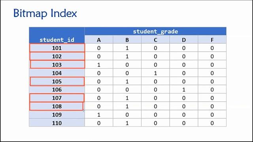Click the '1' in row 107 column B
The image size is (253, 142).
(127, 98)
